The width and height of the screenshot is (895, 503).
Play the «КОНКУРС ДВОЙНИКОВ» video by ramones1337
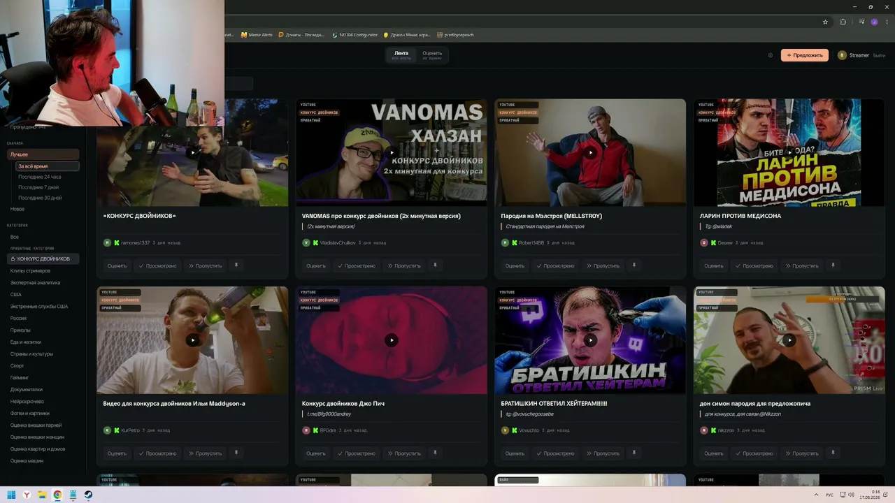point(192,152)
